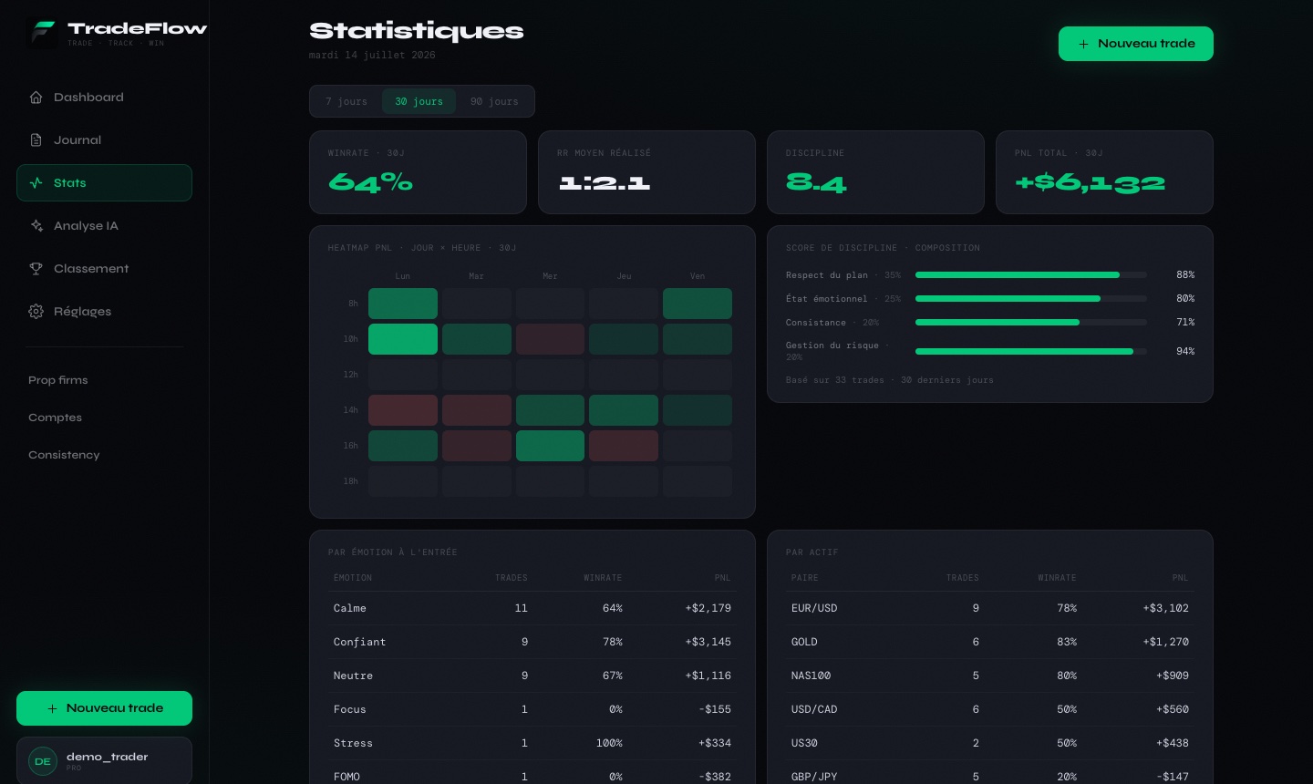Click the État émotionnel progress bar
Image resolution: width=1313 pixels, height=784 pixels.
(x=1031, y=298)
